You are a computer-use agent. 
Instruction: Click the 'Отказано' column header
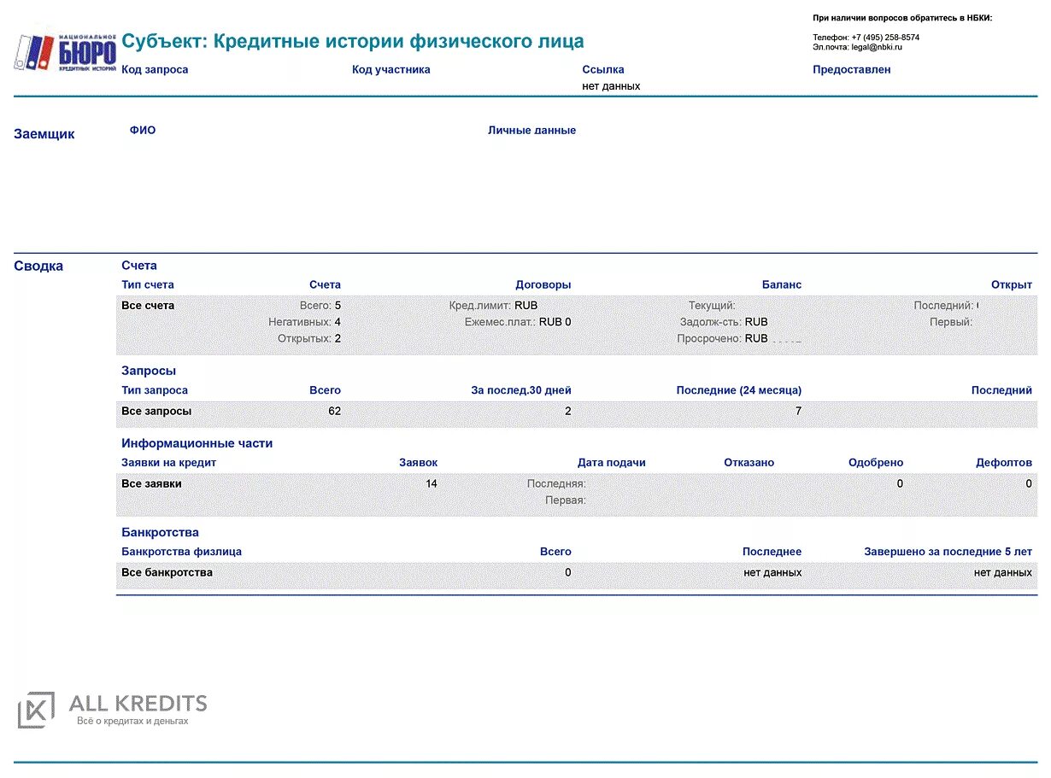[749, 463]
